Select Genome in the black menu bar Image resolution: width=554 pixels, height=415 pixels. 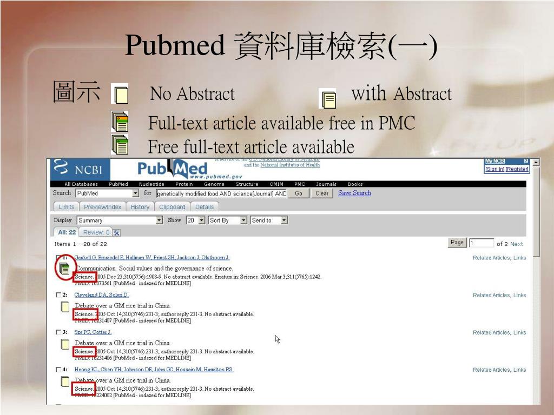click(214, 184)
